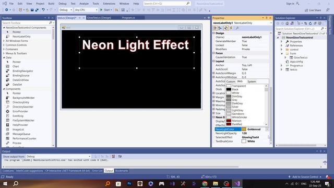Click Neon Light Effect label on form

[x=136, y=45]
